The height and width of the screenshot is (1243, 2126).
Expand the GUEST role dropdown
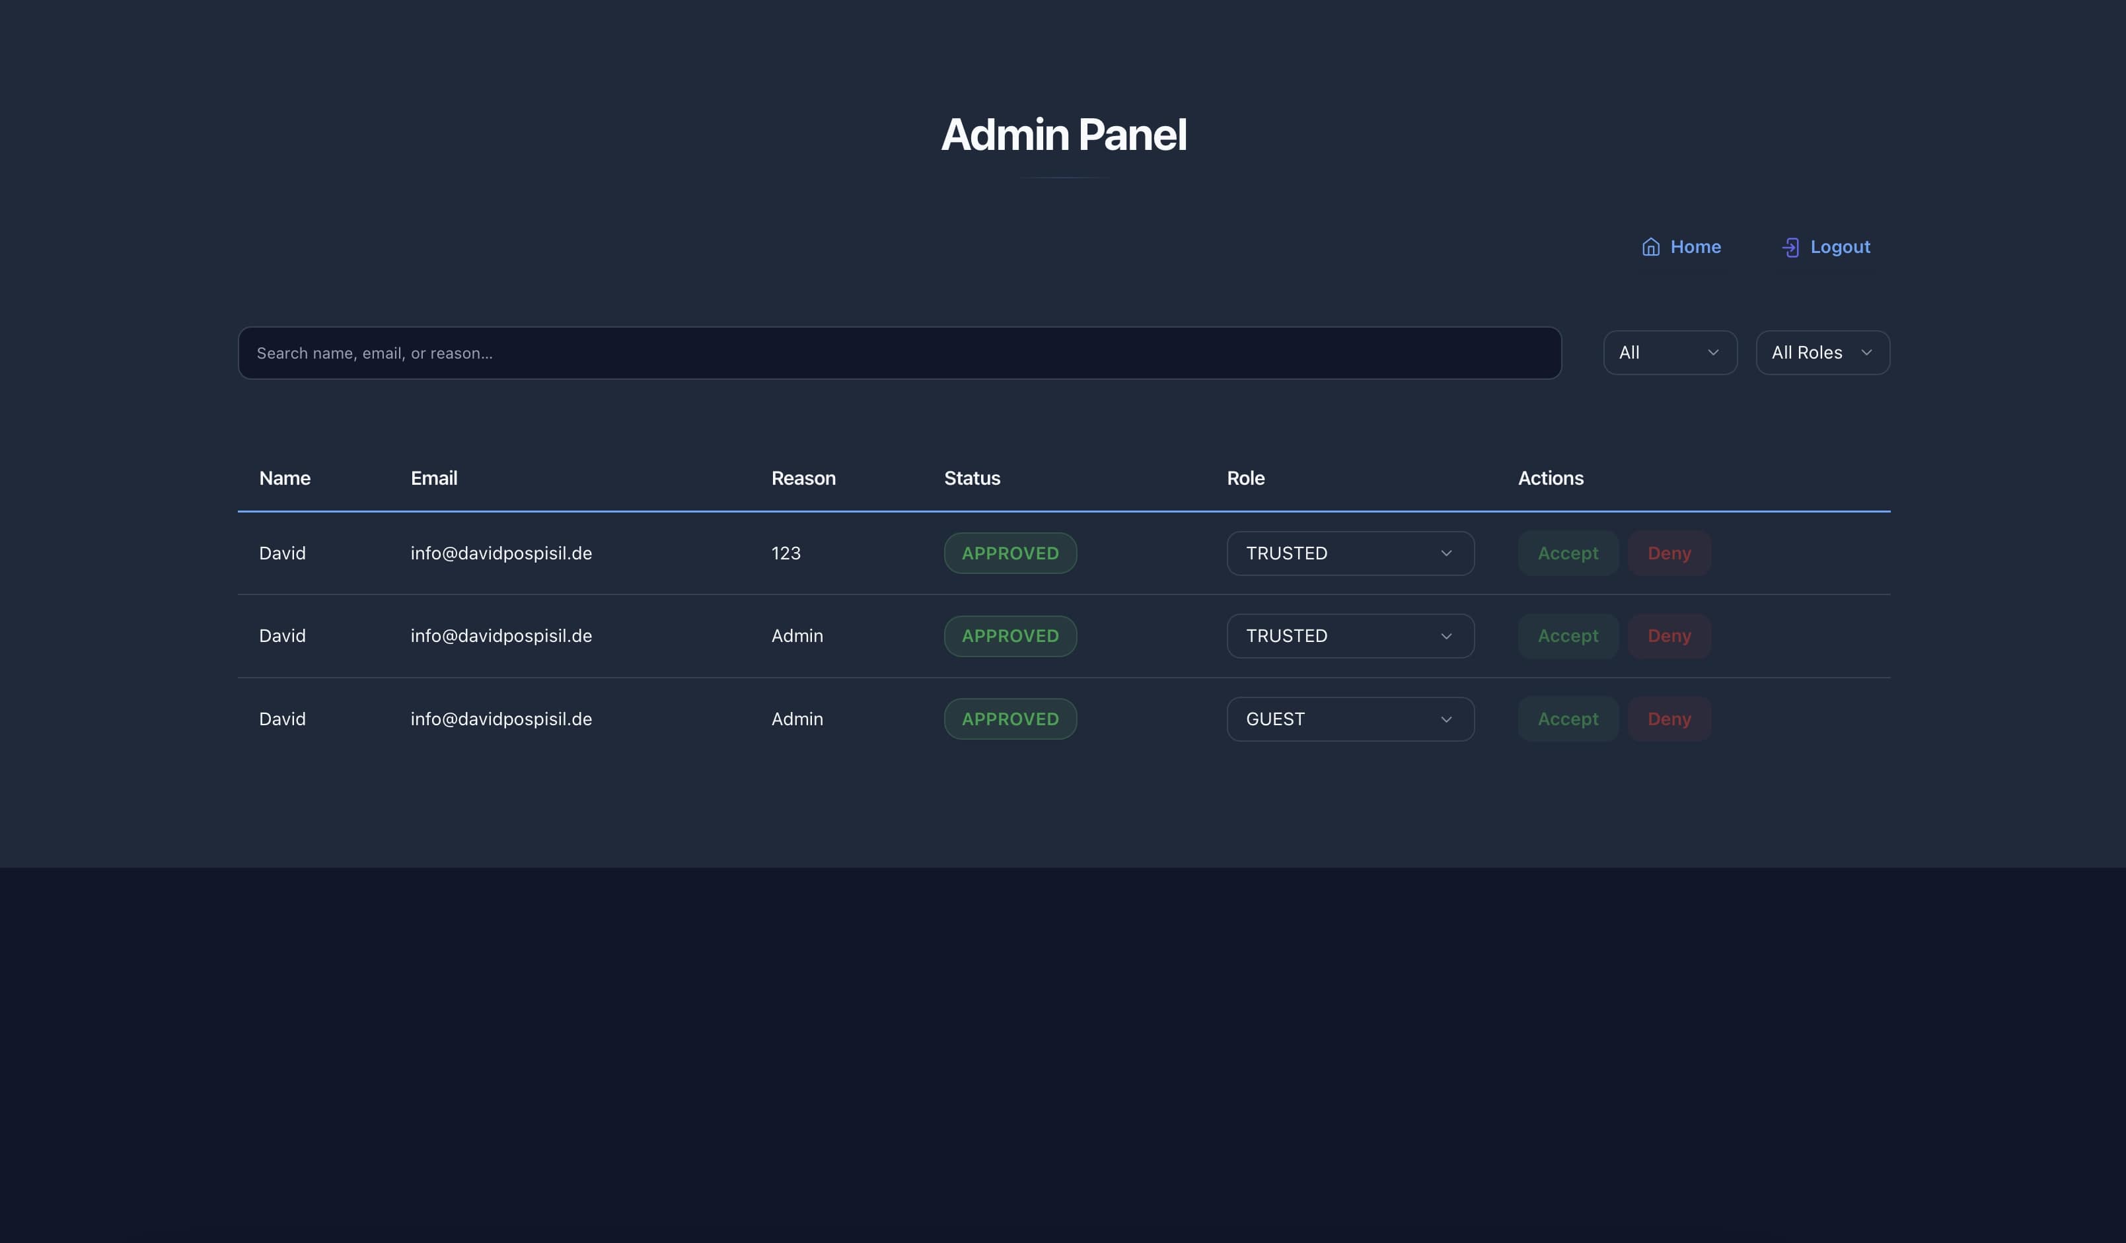pyautogui.click(x=1349, y=719)
